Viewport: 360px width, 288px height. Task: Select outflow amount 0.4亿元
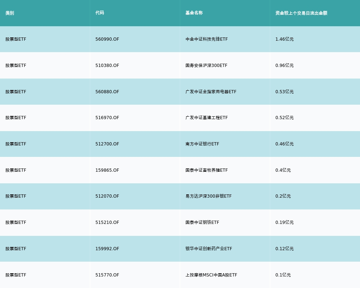pos(283,170)
